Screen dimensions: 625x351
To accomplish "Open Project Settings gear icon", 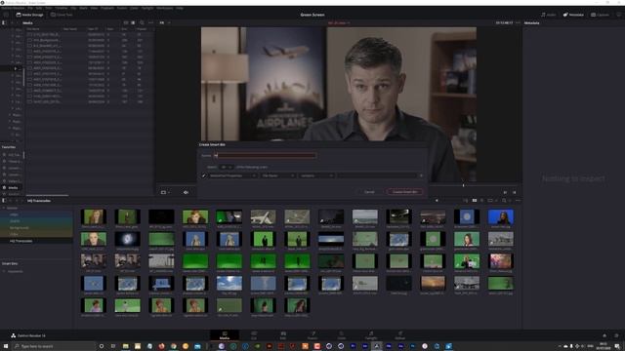I will tap(616, 335).
